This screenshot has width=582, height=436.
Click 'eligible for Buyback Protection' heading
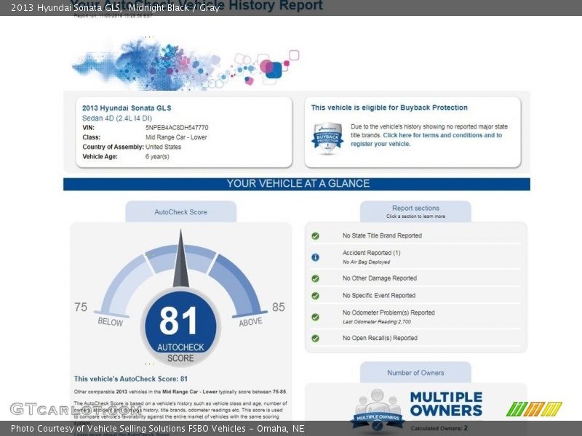click(389, 108)
